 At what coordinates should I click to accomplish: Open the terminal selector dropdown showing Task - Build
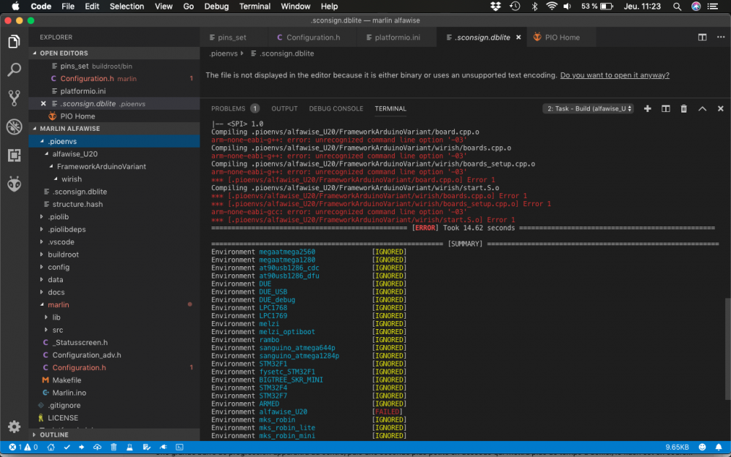(588, 109)
